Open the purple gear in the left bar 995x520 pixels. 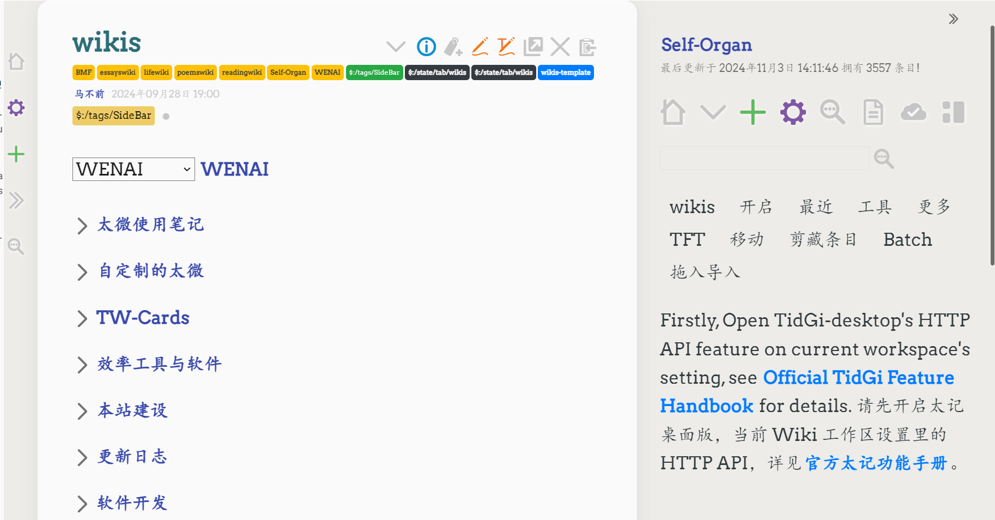(x=16, y=107)
